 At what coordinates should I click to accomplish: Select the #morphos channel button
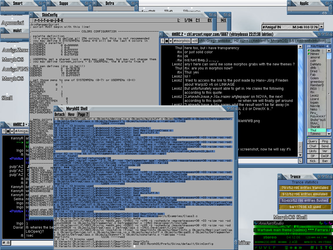click(182, 41)
